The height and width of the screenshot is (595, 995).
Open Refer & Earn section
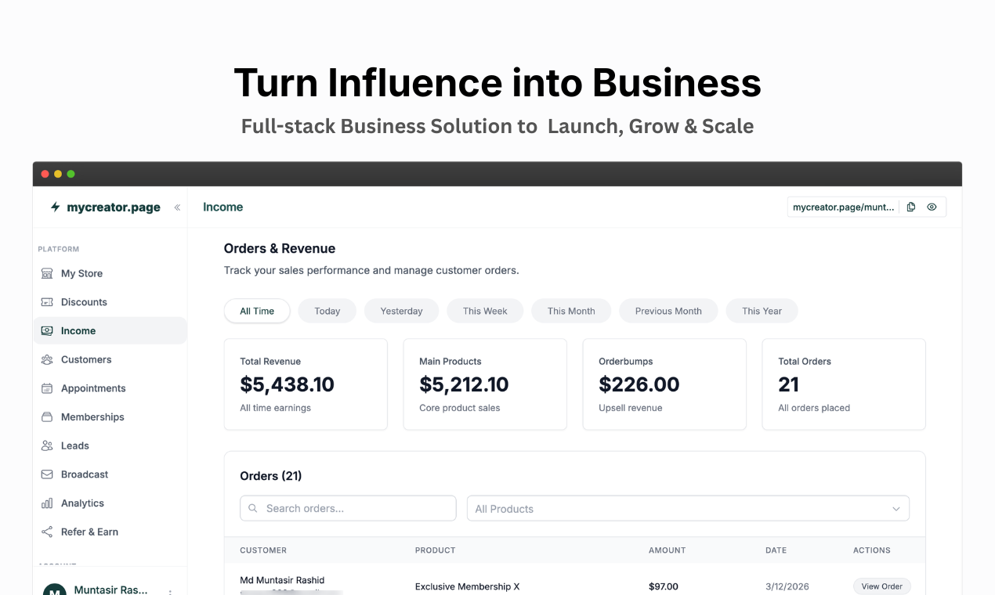[x=110, y=532]
